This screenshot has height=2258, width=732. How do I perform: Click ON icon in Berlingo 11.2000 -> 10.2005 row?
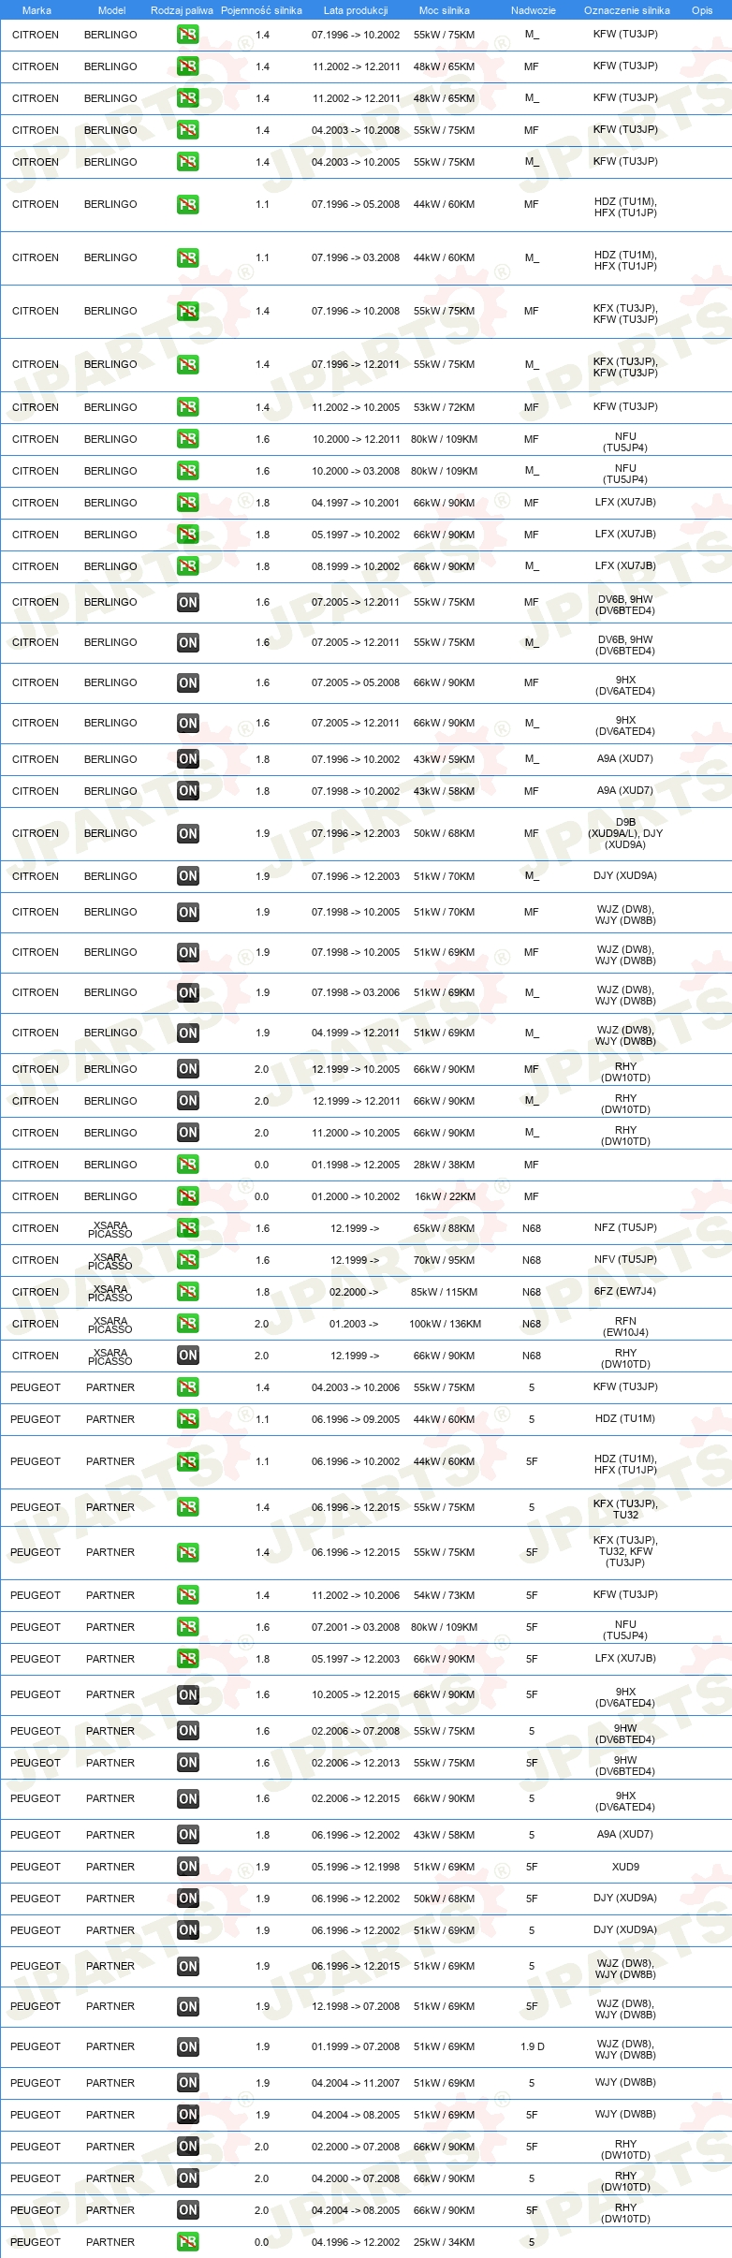188,1133
